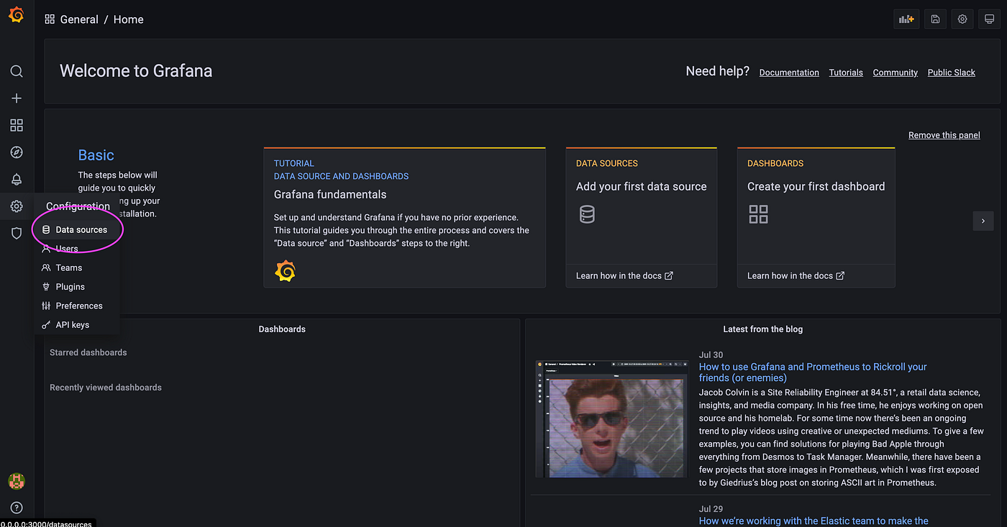Viewport: 1007px width, 527px height.
Task: Click the database icon in Data Sources card
Action: pyautogui.click(x=587, y=214)
